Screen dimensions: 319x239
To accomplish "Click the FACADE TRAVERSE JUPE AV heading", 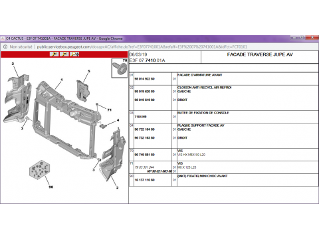I will click(260, 54).
